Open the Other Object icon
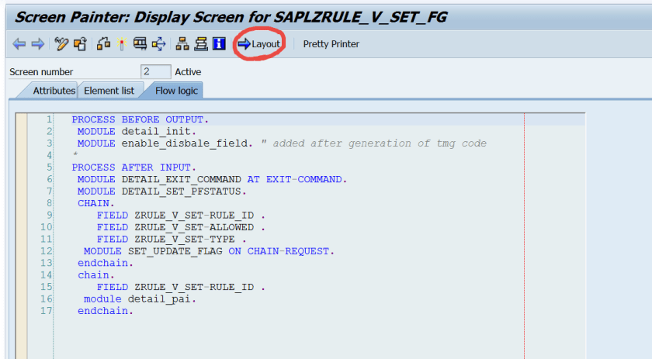Screen dimensions: 652x359 tap(80, 43)
